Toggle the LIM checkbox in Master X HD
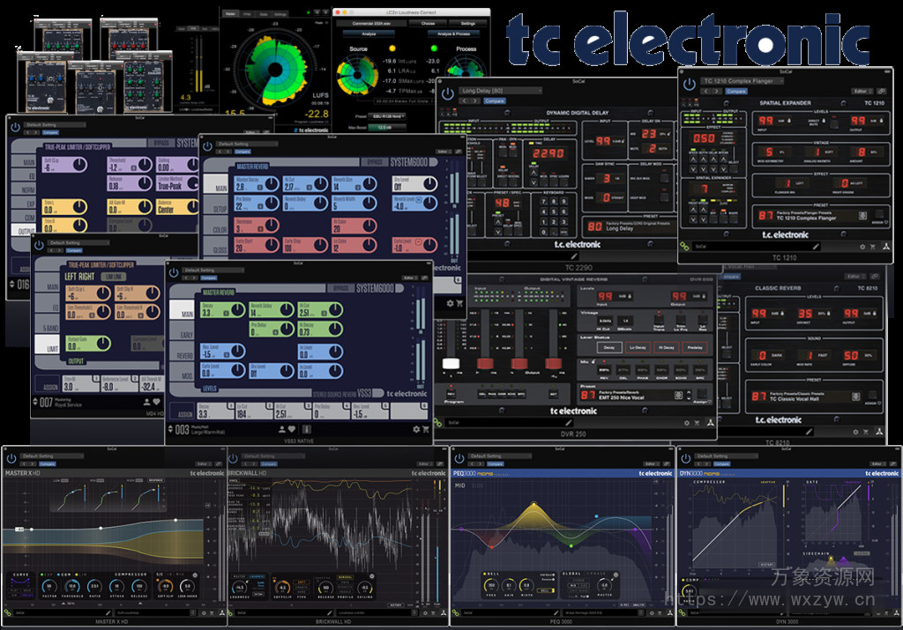This screenshot has width=903, height=630. point(78,574)
